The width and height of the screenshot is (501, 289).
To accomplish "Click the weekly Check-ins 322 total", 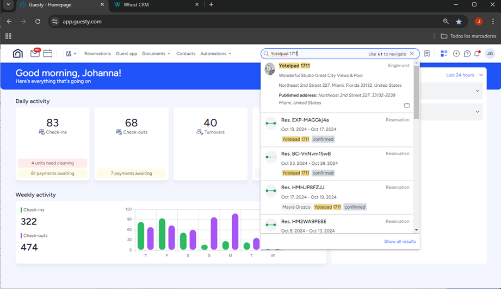I will click(29, 221).
